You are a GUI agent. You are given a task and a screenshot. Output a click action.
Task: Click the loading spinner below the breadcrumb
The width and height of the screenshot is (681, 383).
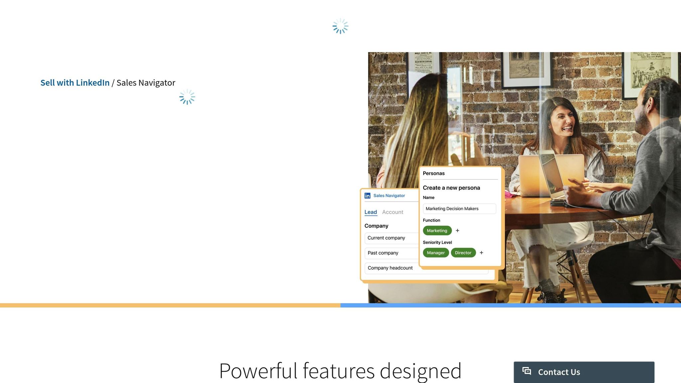click(187, 97)
